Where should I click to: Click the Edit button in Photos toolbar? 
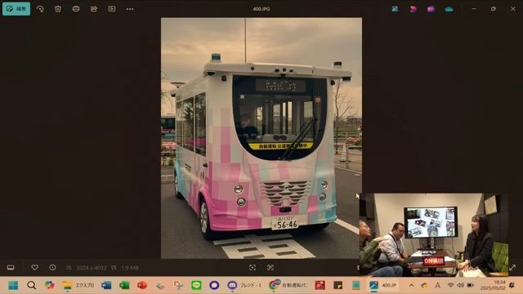click(16, 9)
